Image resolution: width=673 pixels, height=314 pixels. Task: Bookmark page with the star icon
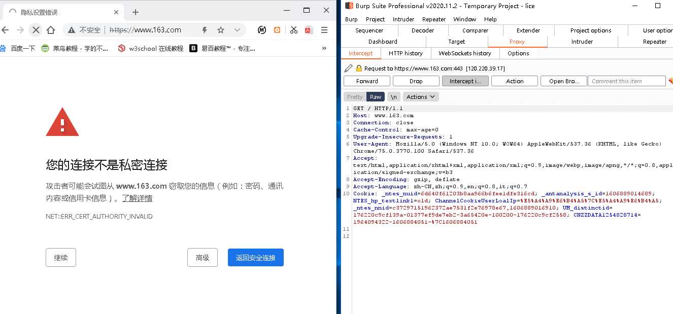click(221, 30)
